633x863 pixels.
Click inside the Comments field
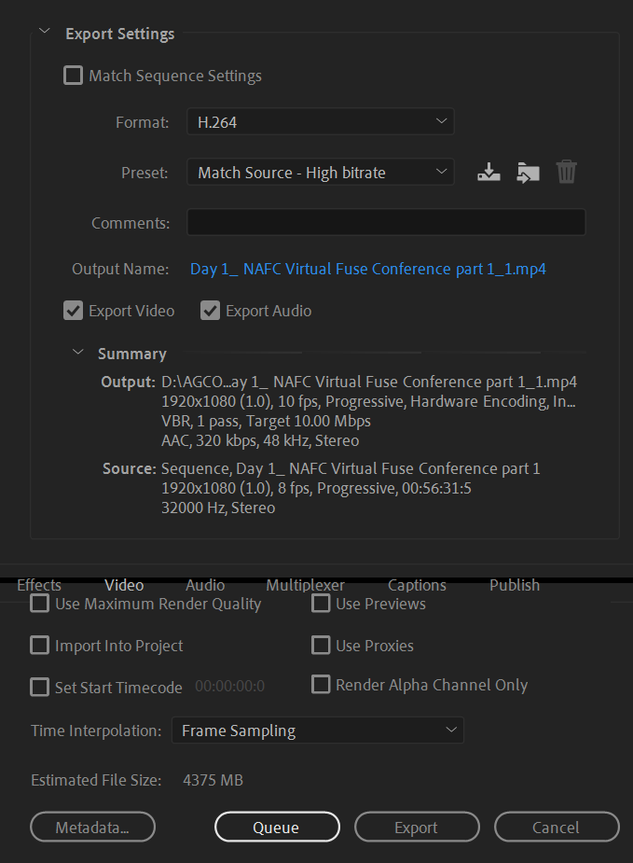tap(386, 221)
